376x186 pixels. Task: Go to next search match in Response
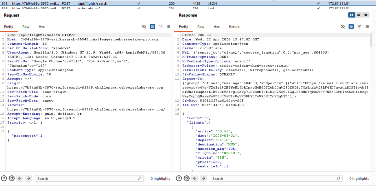[203, 178]
